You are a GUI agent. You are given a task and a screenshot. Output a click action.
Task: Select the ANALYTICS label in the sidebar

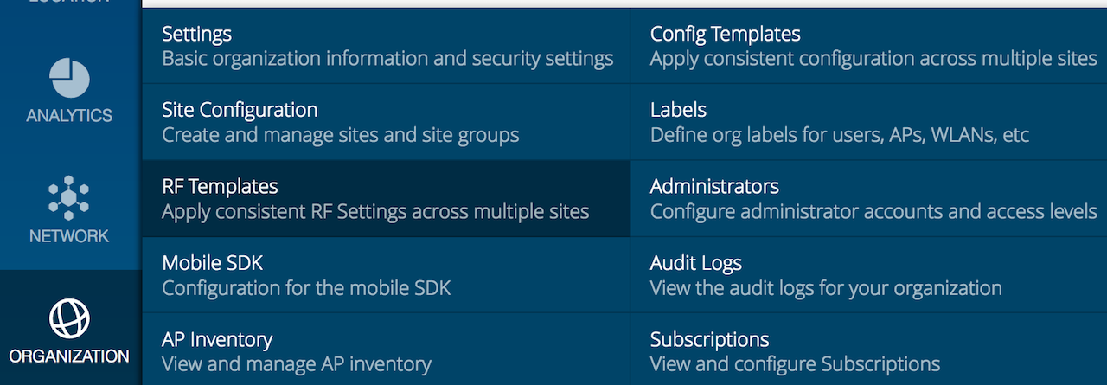(x=69, y=115)
